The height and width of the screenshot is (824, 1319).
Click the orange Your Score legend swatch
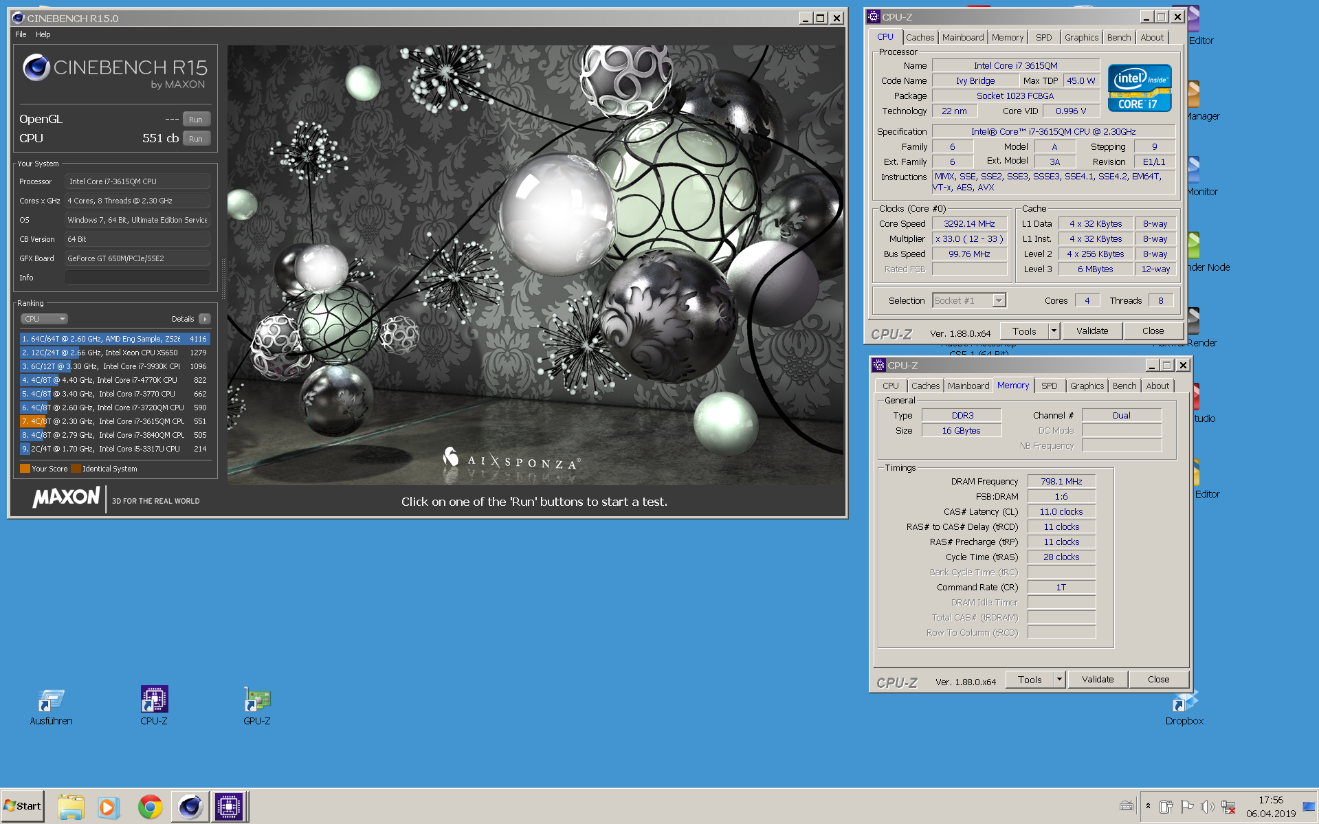tap(25, 469)
